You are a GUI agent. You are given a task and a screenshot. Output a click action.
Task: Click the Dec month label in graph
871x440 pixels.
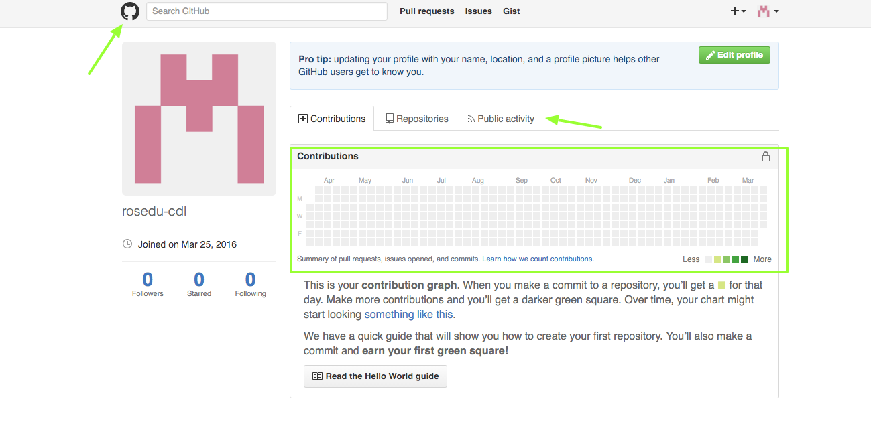[x=635, y=181]
